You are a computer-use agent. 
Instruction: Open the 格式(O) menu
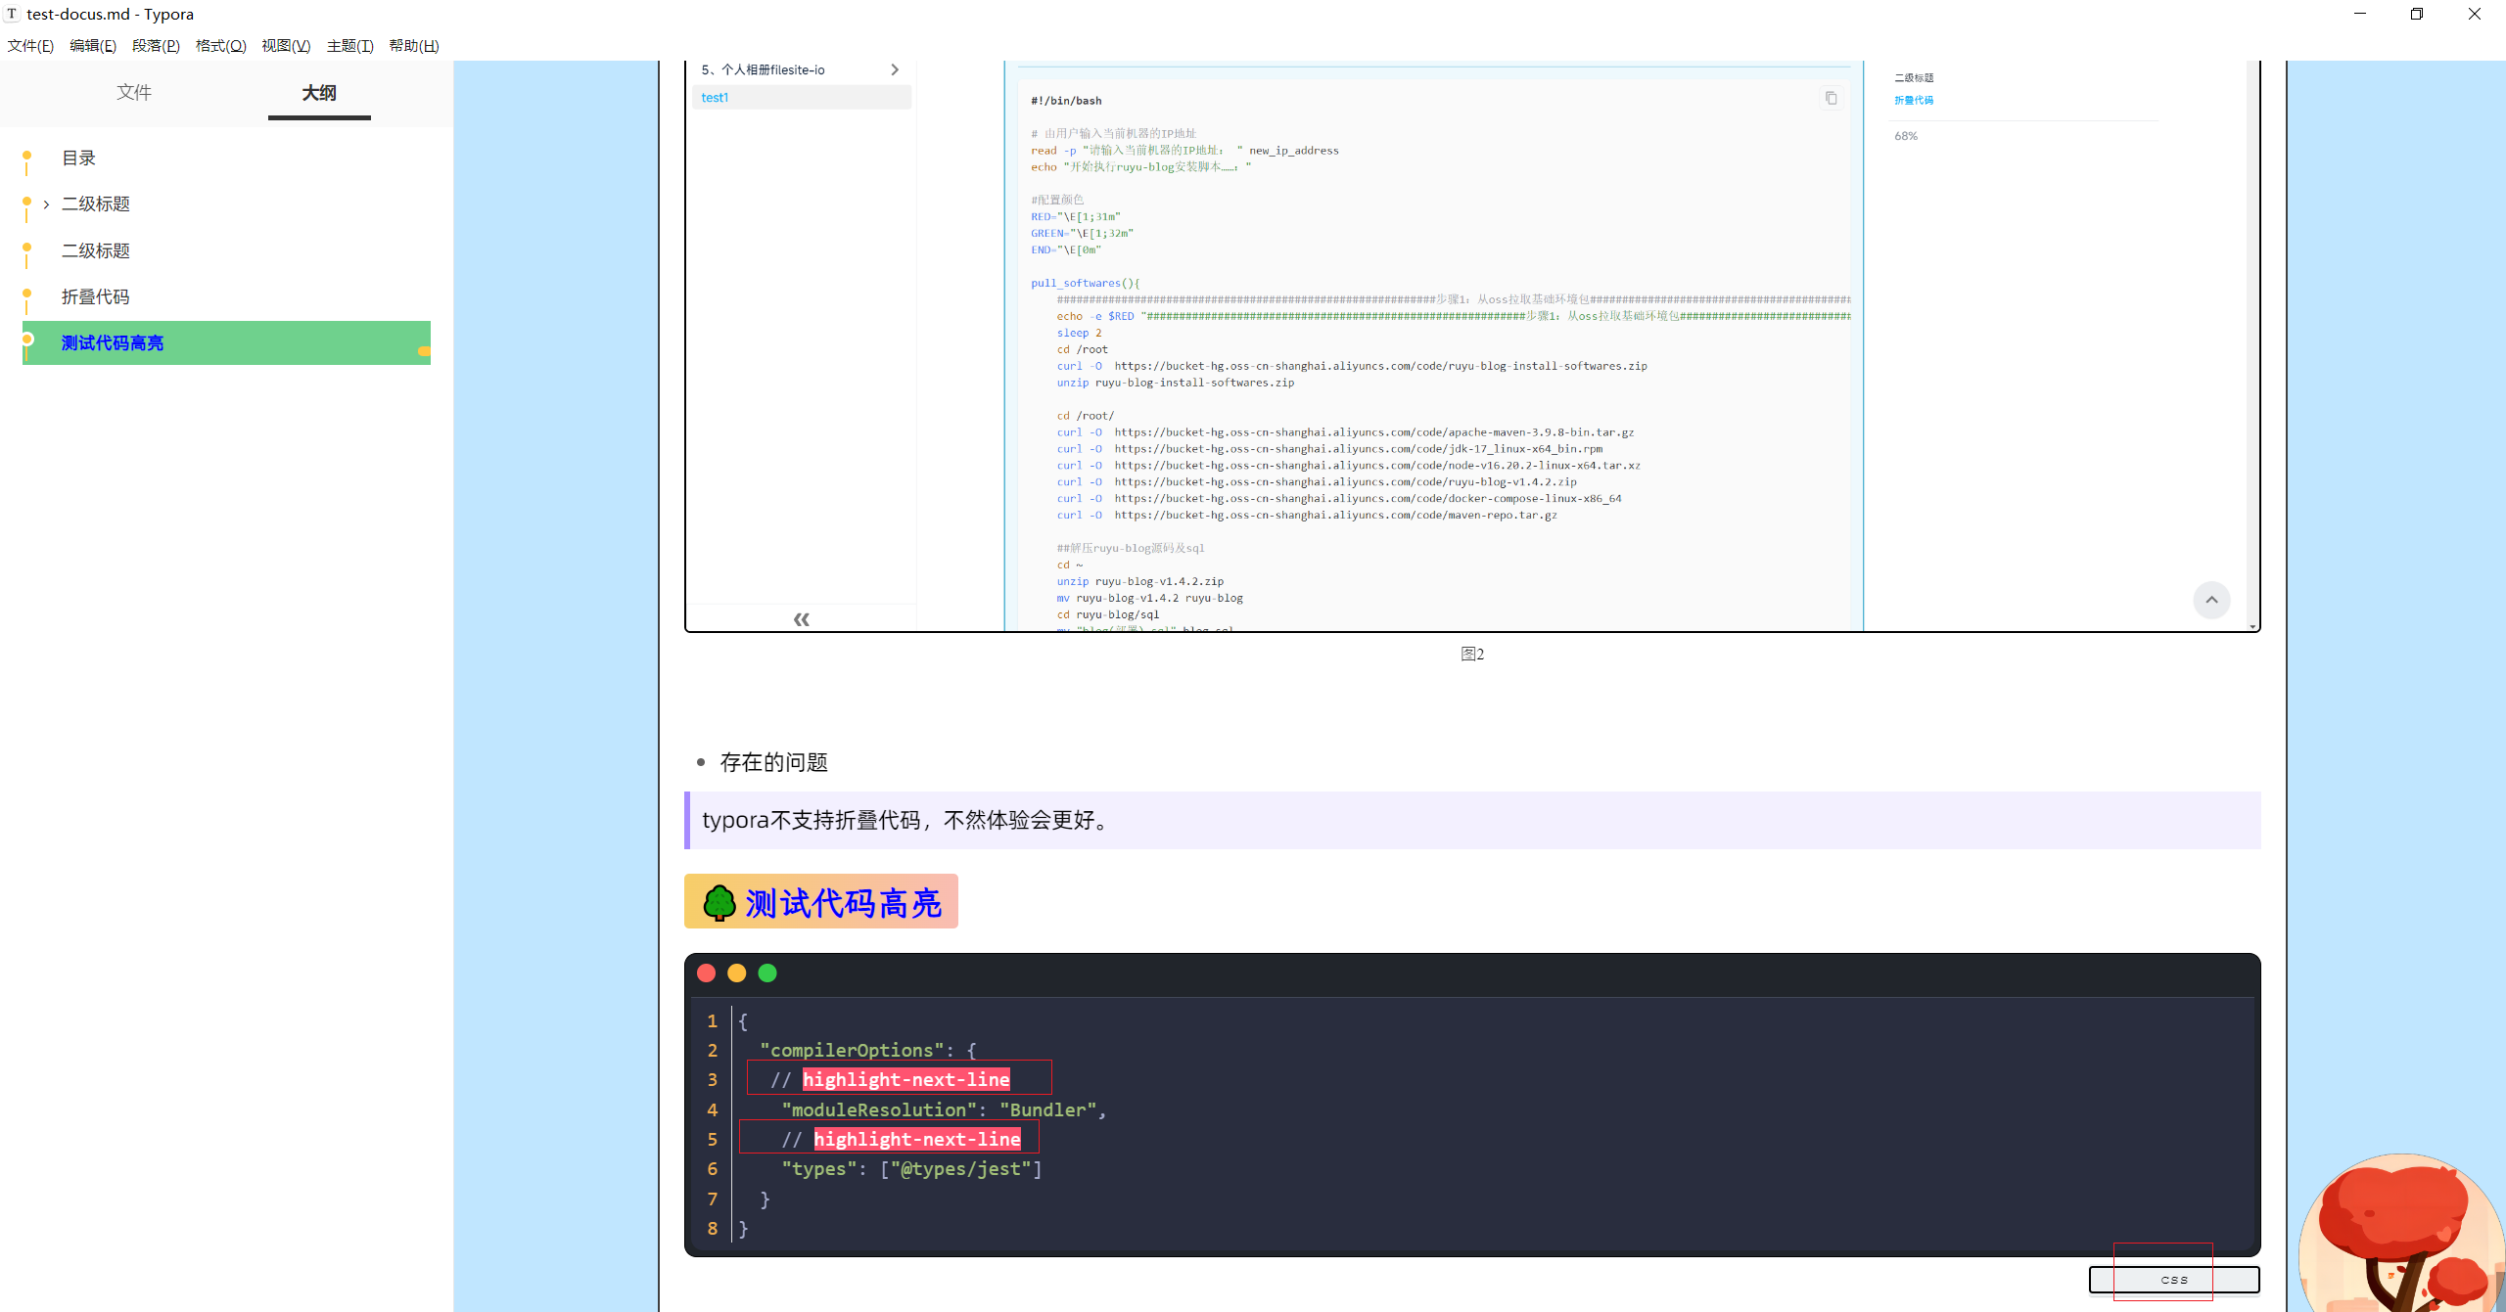tap(220, 46)
